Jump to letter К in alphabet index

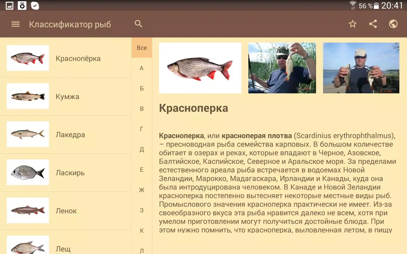(x=142, y=231)
